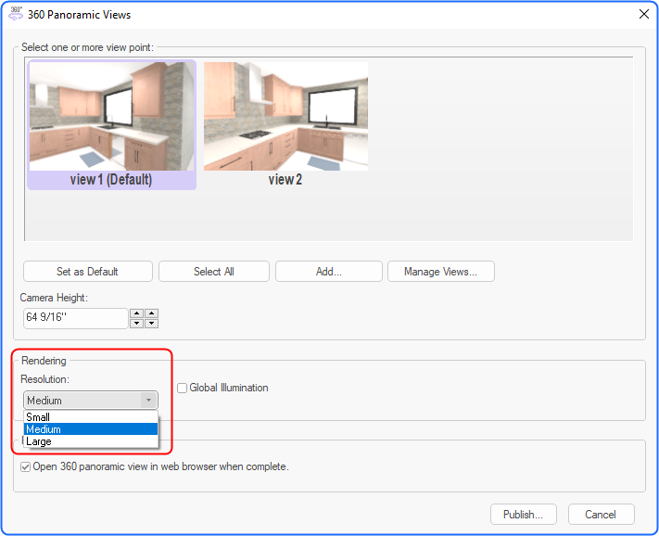
Task: Click the "360 Panoramic Views" title text
Action: click(79, 15)
